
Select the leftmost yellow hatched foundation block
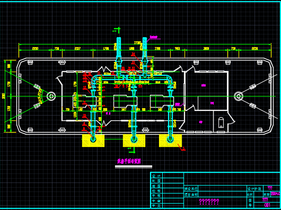pyautogui.click(x=93, y=141)
